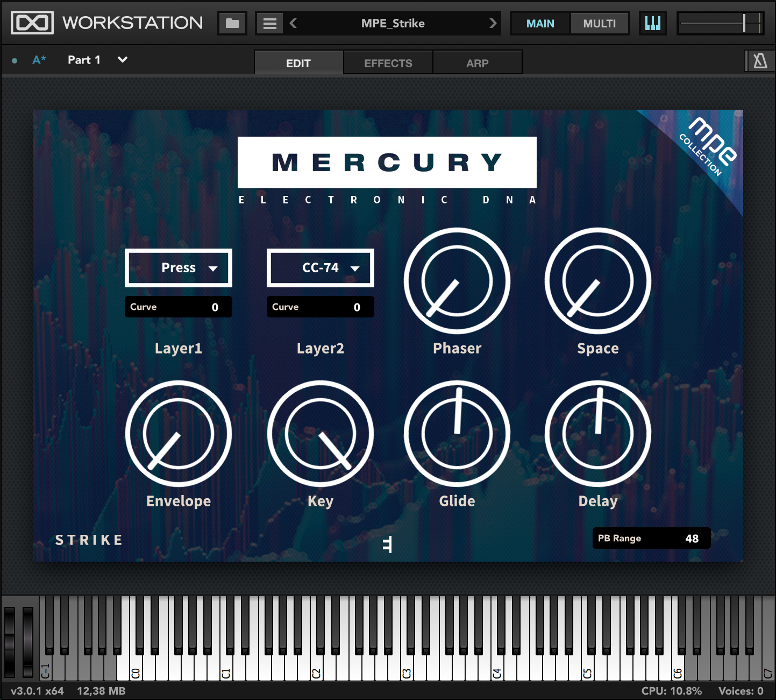Click the MPE Collection corner badge

coord(707,146)
